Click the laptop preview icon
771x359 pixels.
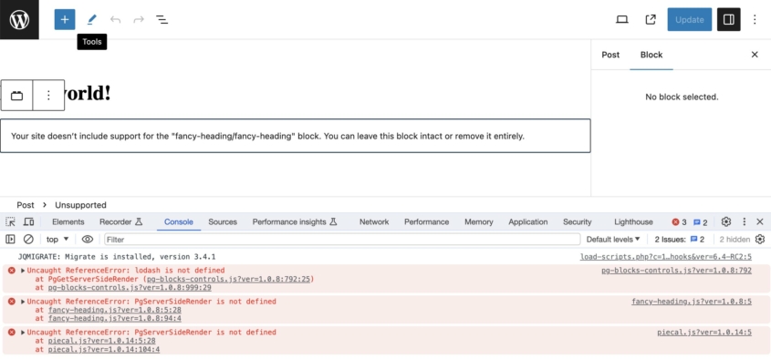coord(622,20)
